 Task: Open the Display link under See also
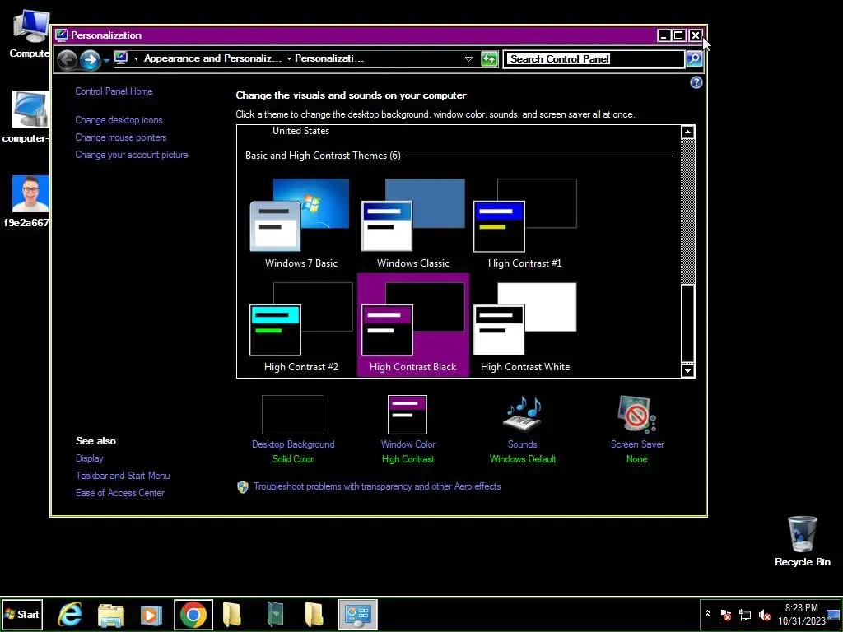89,458
